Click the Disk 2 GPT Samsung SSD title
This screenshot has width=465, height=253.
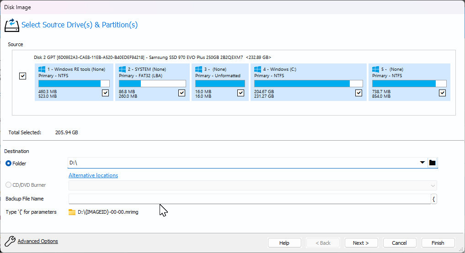(152, 58)
